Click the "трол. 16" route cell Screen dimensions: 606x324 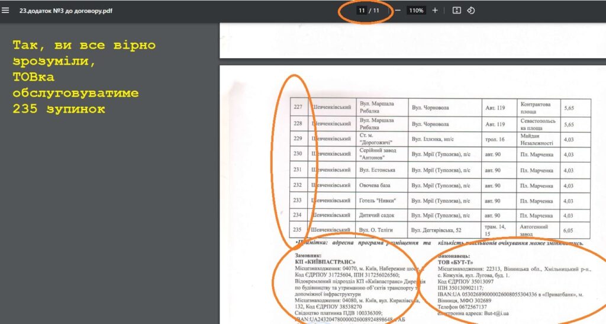click(494, 139)
